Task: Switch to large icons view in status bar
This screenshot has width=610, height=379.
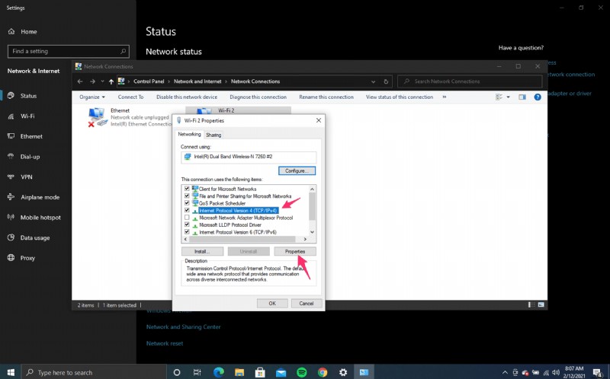Action: pos(541,305)
